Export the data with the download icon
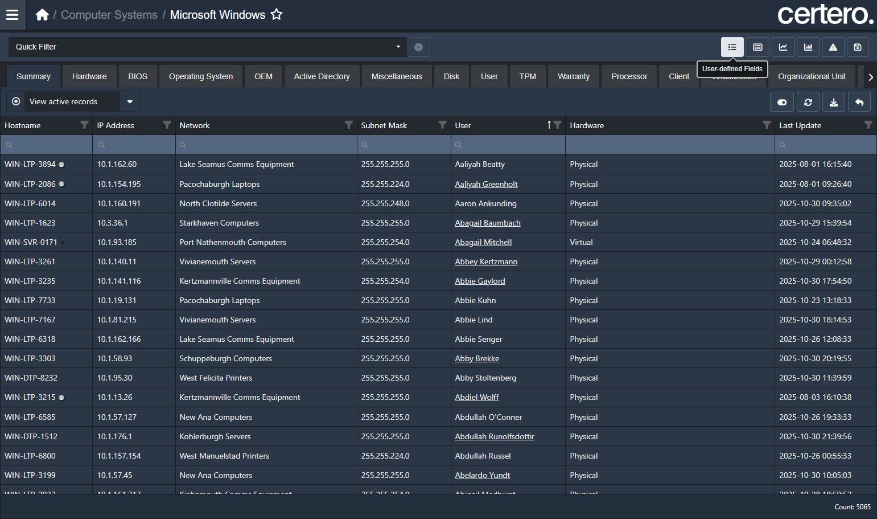 pyautogui.click(x=834, y=103)
